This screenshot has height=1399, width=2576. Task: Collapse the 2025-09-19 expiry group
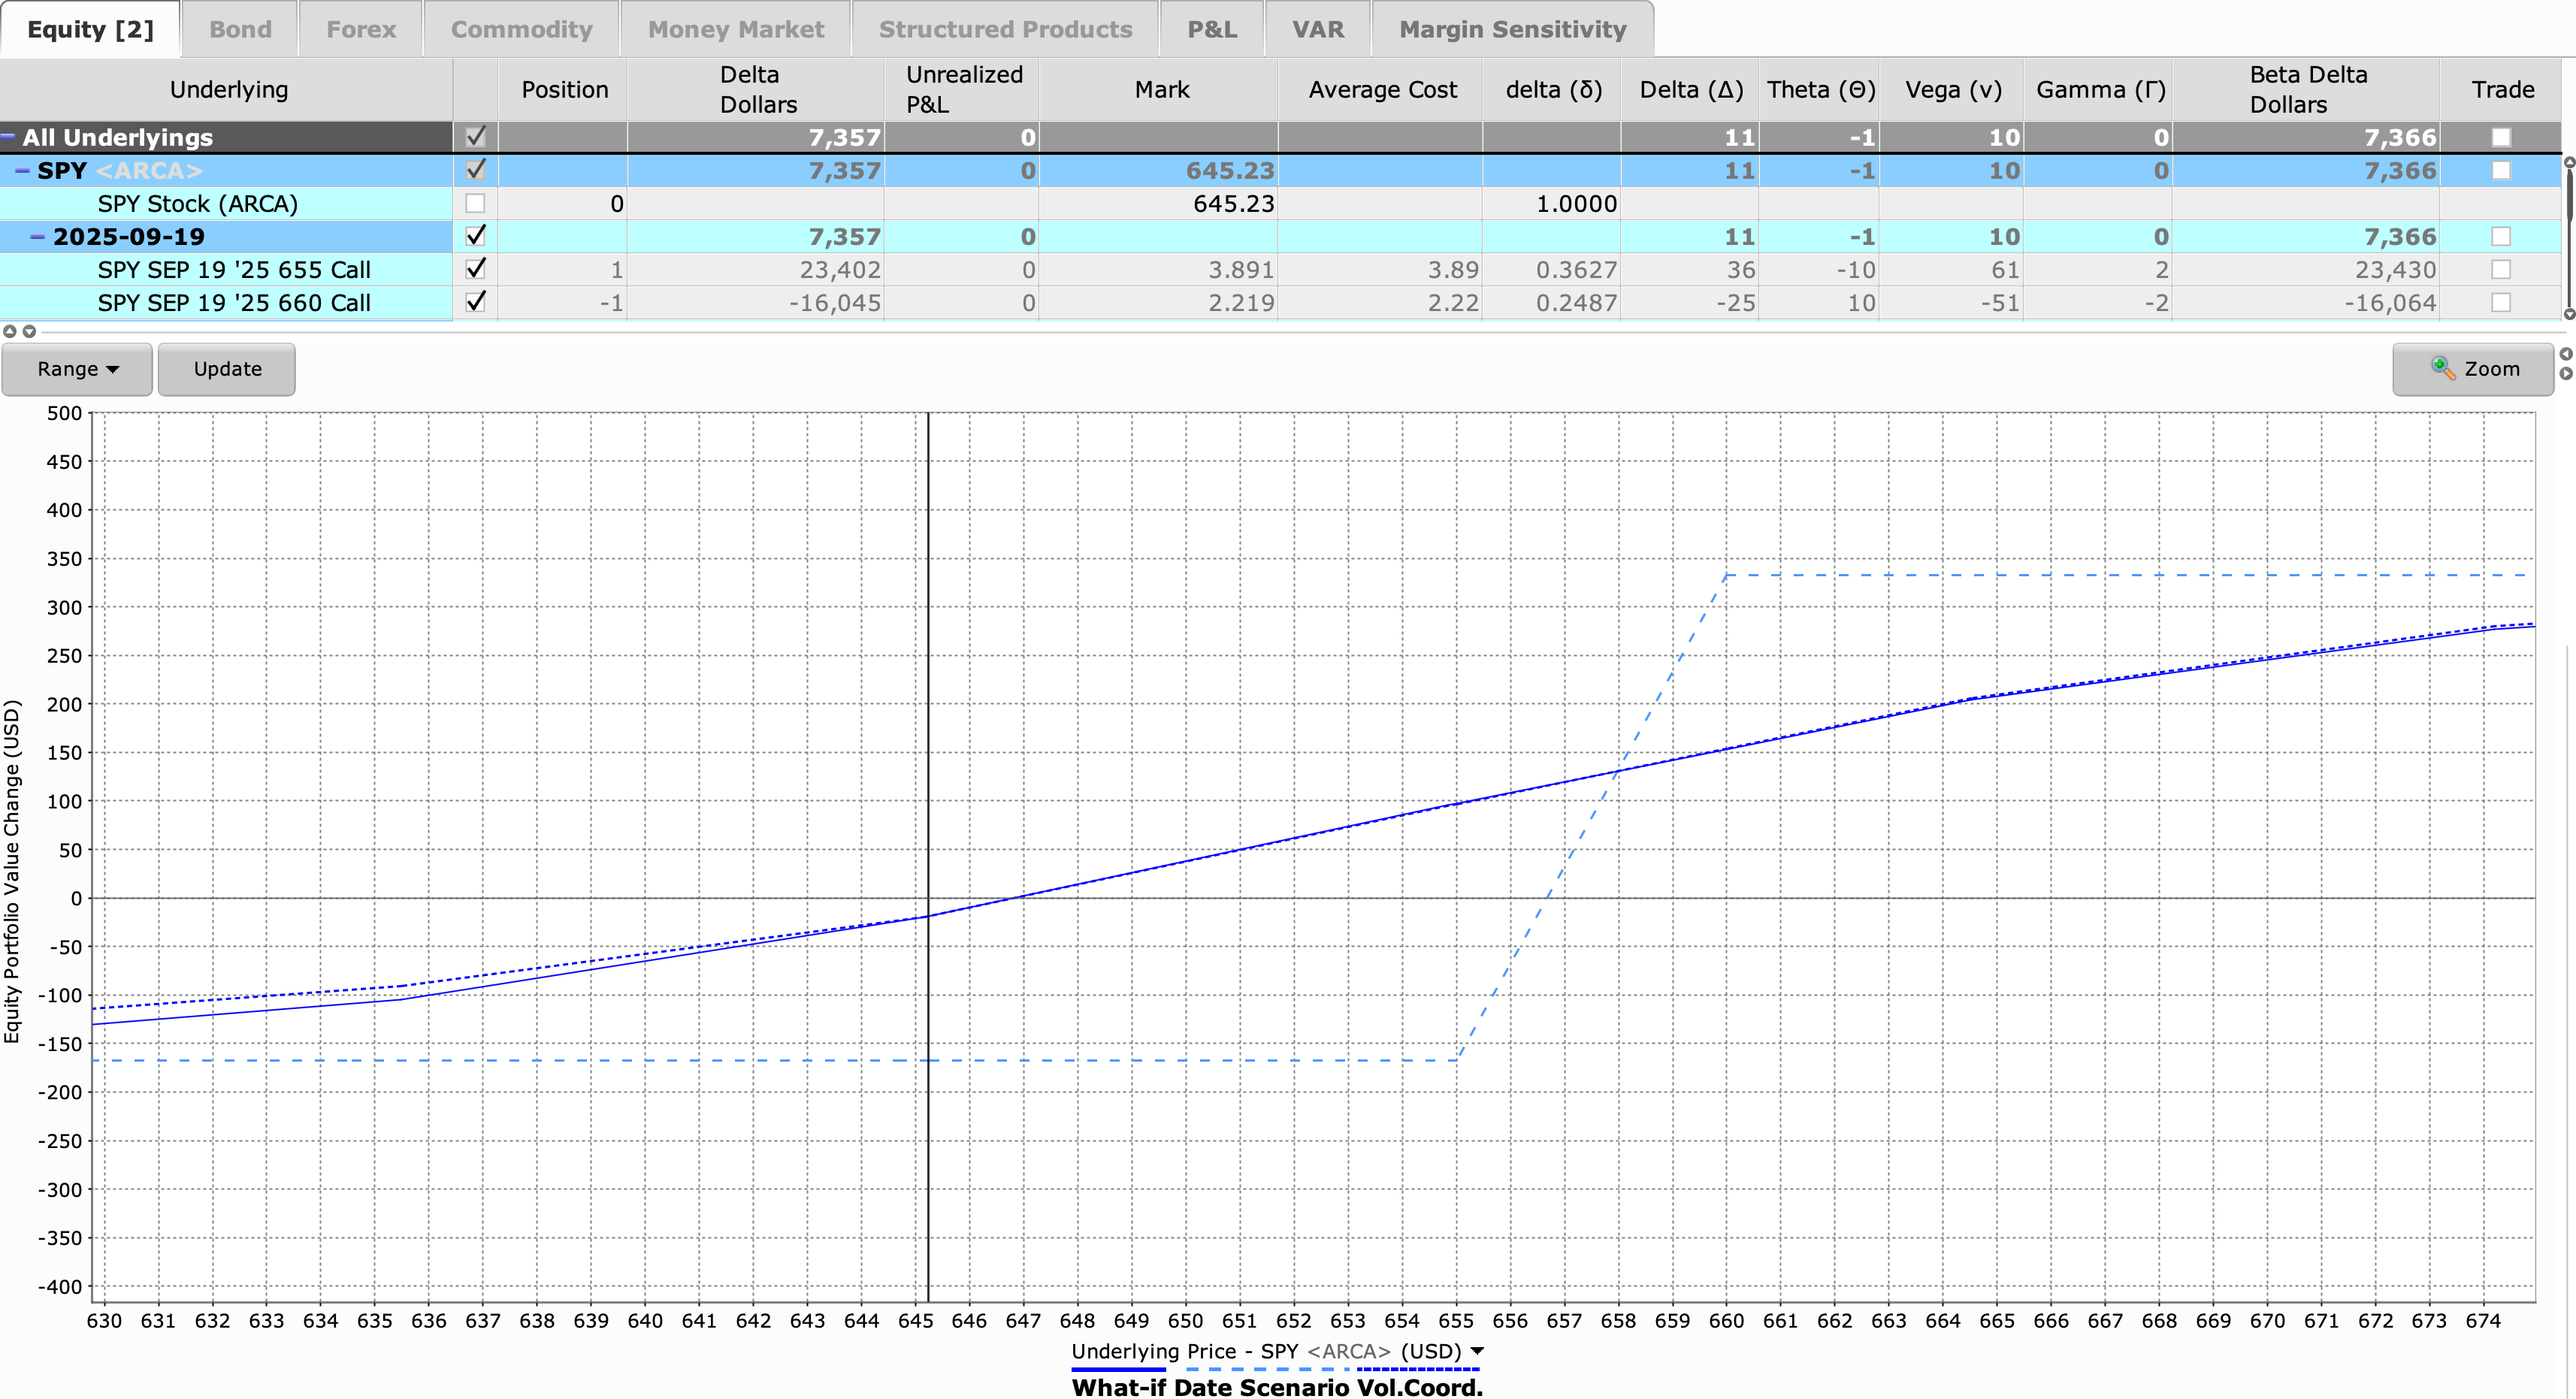click(38, 237)
